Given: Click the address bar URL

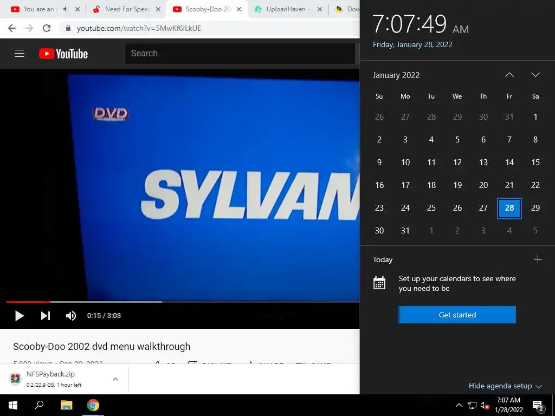Looking at the screenshot, I should coord(139,28).
